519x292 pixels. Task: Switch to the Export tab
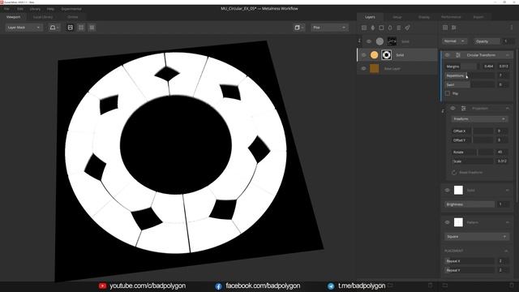(x=478, y=17)
